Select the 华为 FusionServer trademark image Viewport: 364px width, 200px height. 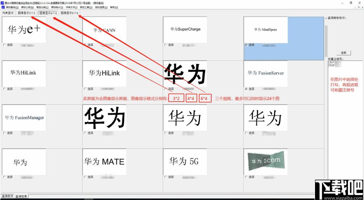click(x=266, y=74)
